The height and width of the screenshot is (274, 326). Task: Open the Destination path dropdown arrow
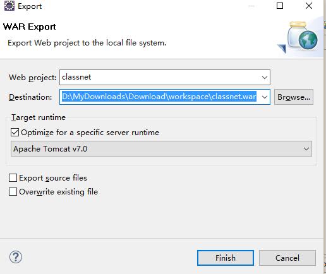click(265, 97)
